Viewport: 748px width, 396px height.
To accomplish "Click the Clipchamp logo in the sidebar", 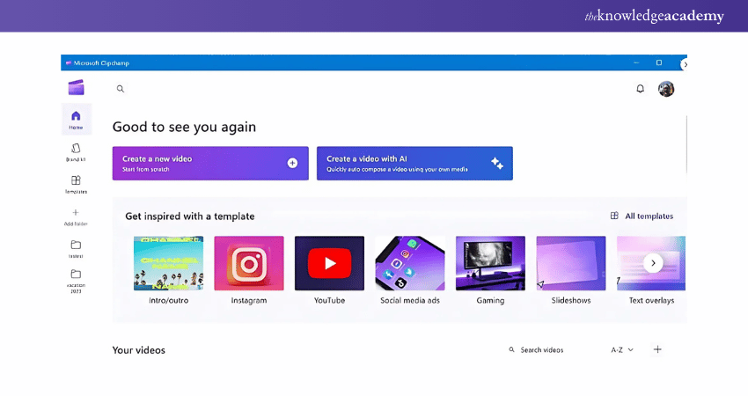I will (x=76, y=87).
